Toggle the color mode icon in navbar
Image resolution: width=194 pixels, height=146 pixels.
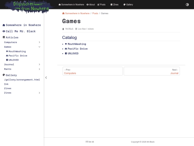pyautogui.click(x=187, y=5)
